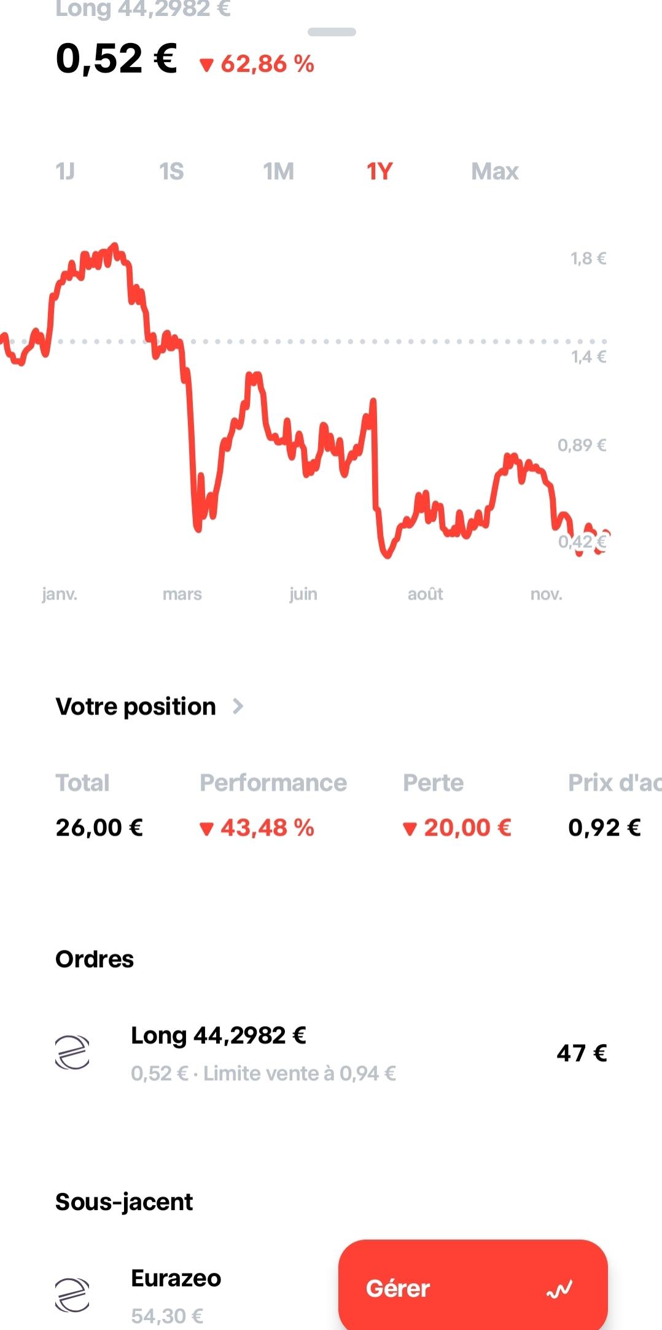
Task: Click the Eurazeo logo under Sous-jacent
Action: click(x=72, y=1295)
